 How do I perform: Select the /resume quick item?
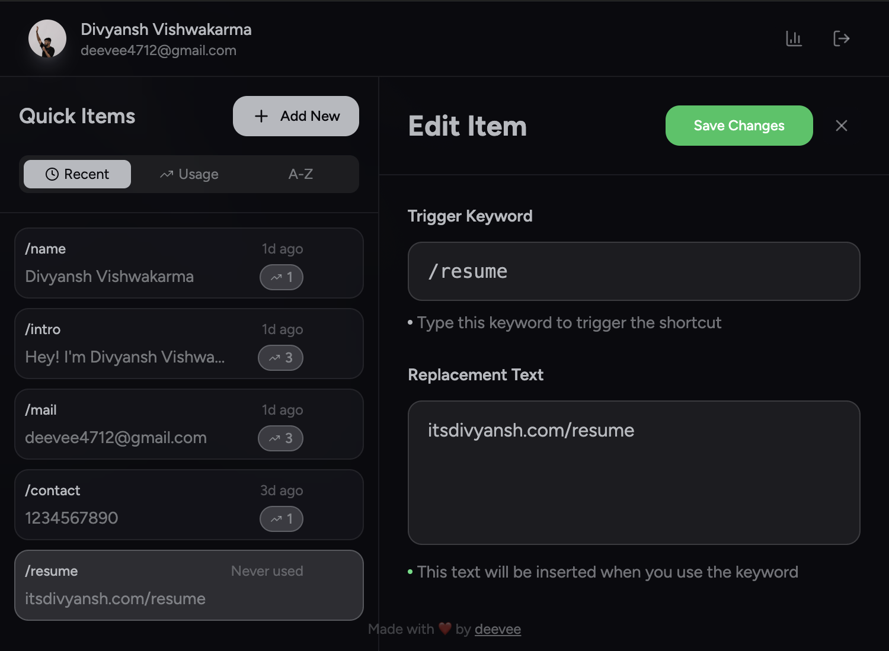(188, 585)
